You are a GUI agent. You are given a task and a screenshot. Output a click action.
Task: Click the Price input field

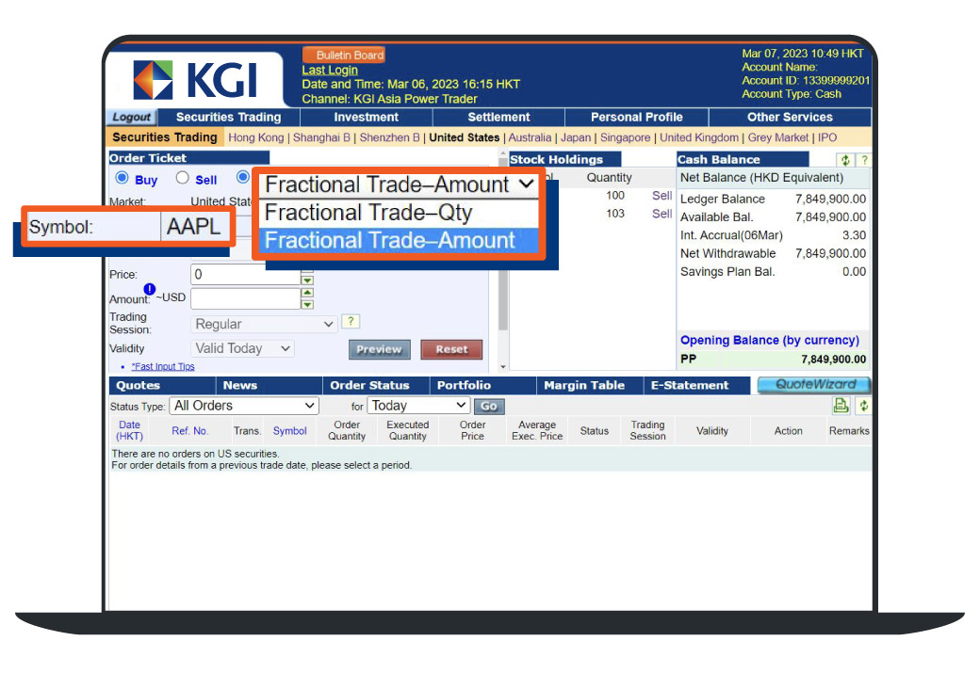point(245,274)
